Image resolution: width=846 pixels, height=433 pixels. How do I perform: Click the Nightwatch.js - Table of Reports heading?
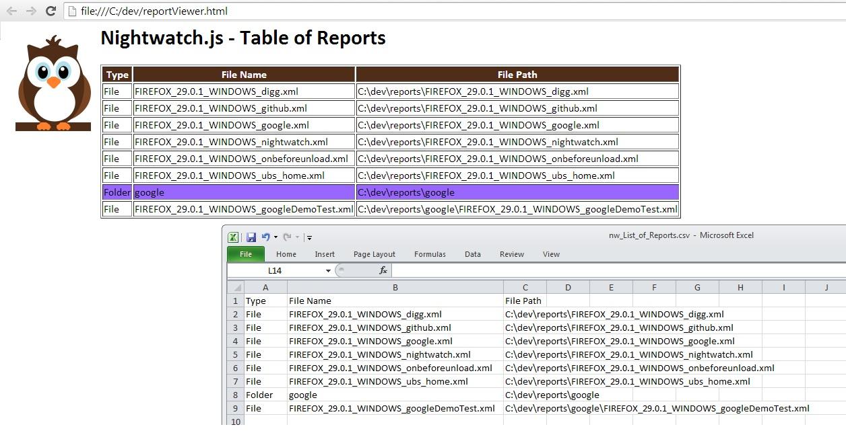coord(243,38)
